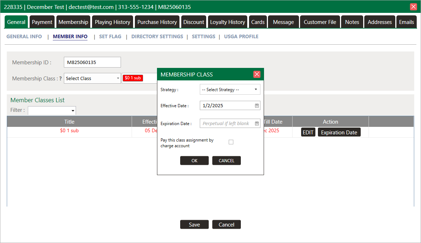Expand the Member Classes Filter dropdown
The width and height of the screenshot is (421, 243).
tap(52, 110)
